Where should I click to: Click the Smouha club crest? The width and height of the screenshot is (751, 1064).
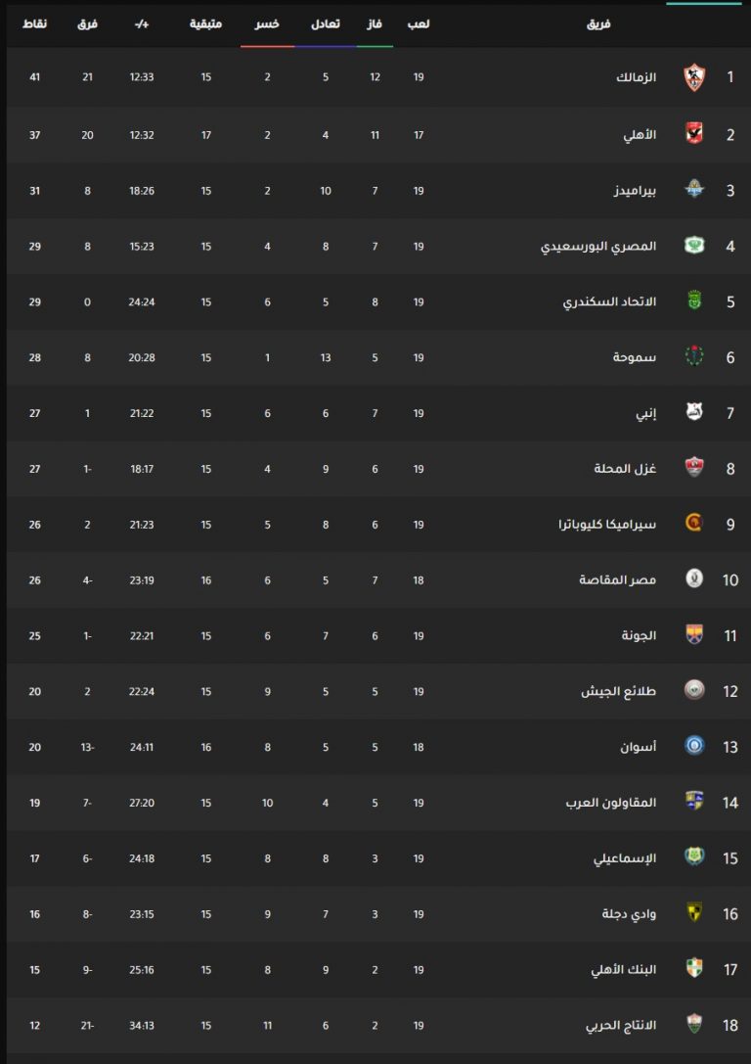(x=694, y=356)
